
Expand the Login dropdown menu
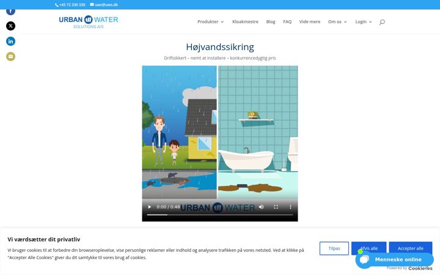(364, 21)
